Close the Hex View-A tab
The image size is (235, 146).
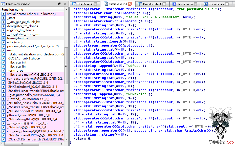[x=196, y=4]
